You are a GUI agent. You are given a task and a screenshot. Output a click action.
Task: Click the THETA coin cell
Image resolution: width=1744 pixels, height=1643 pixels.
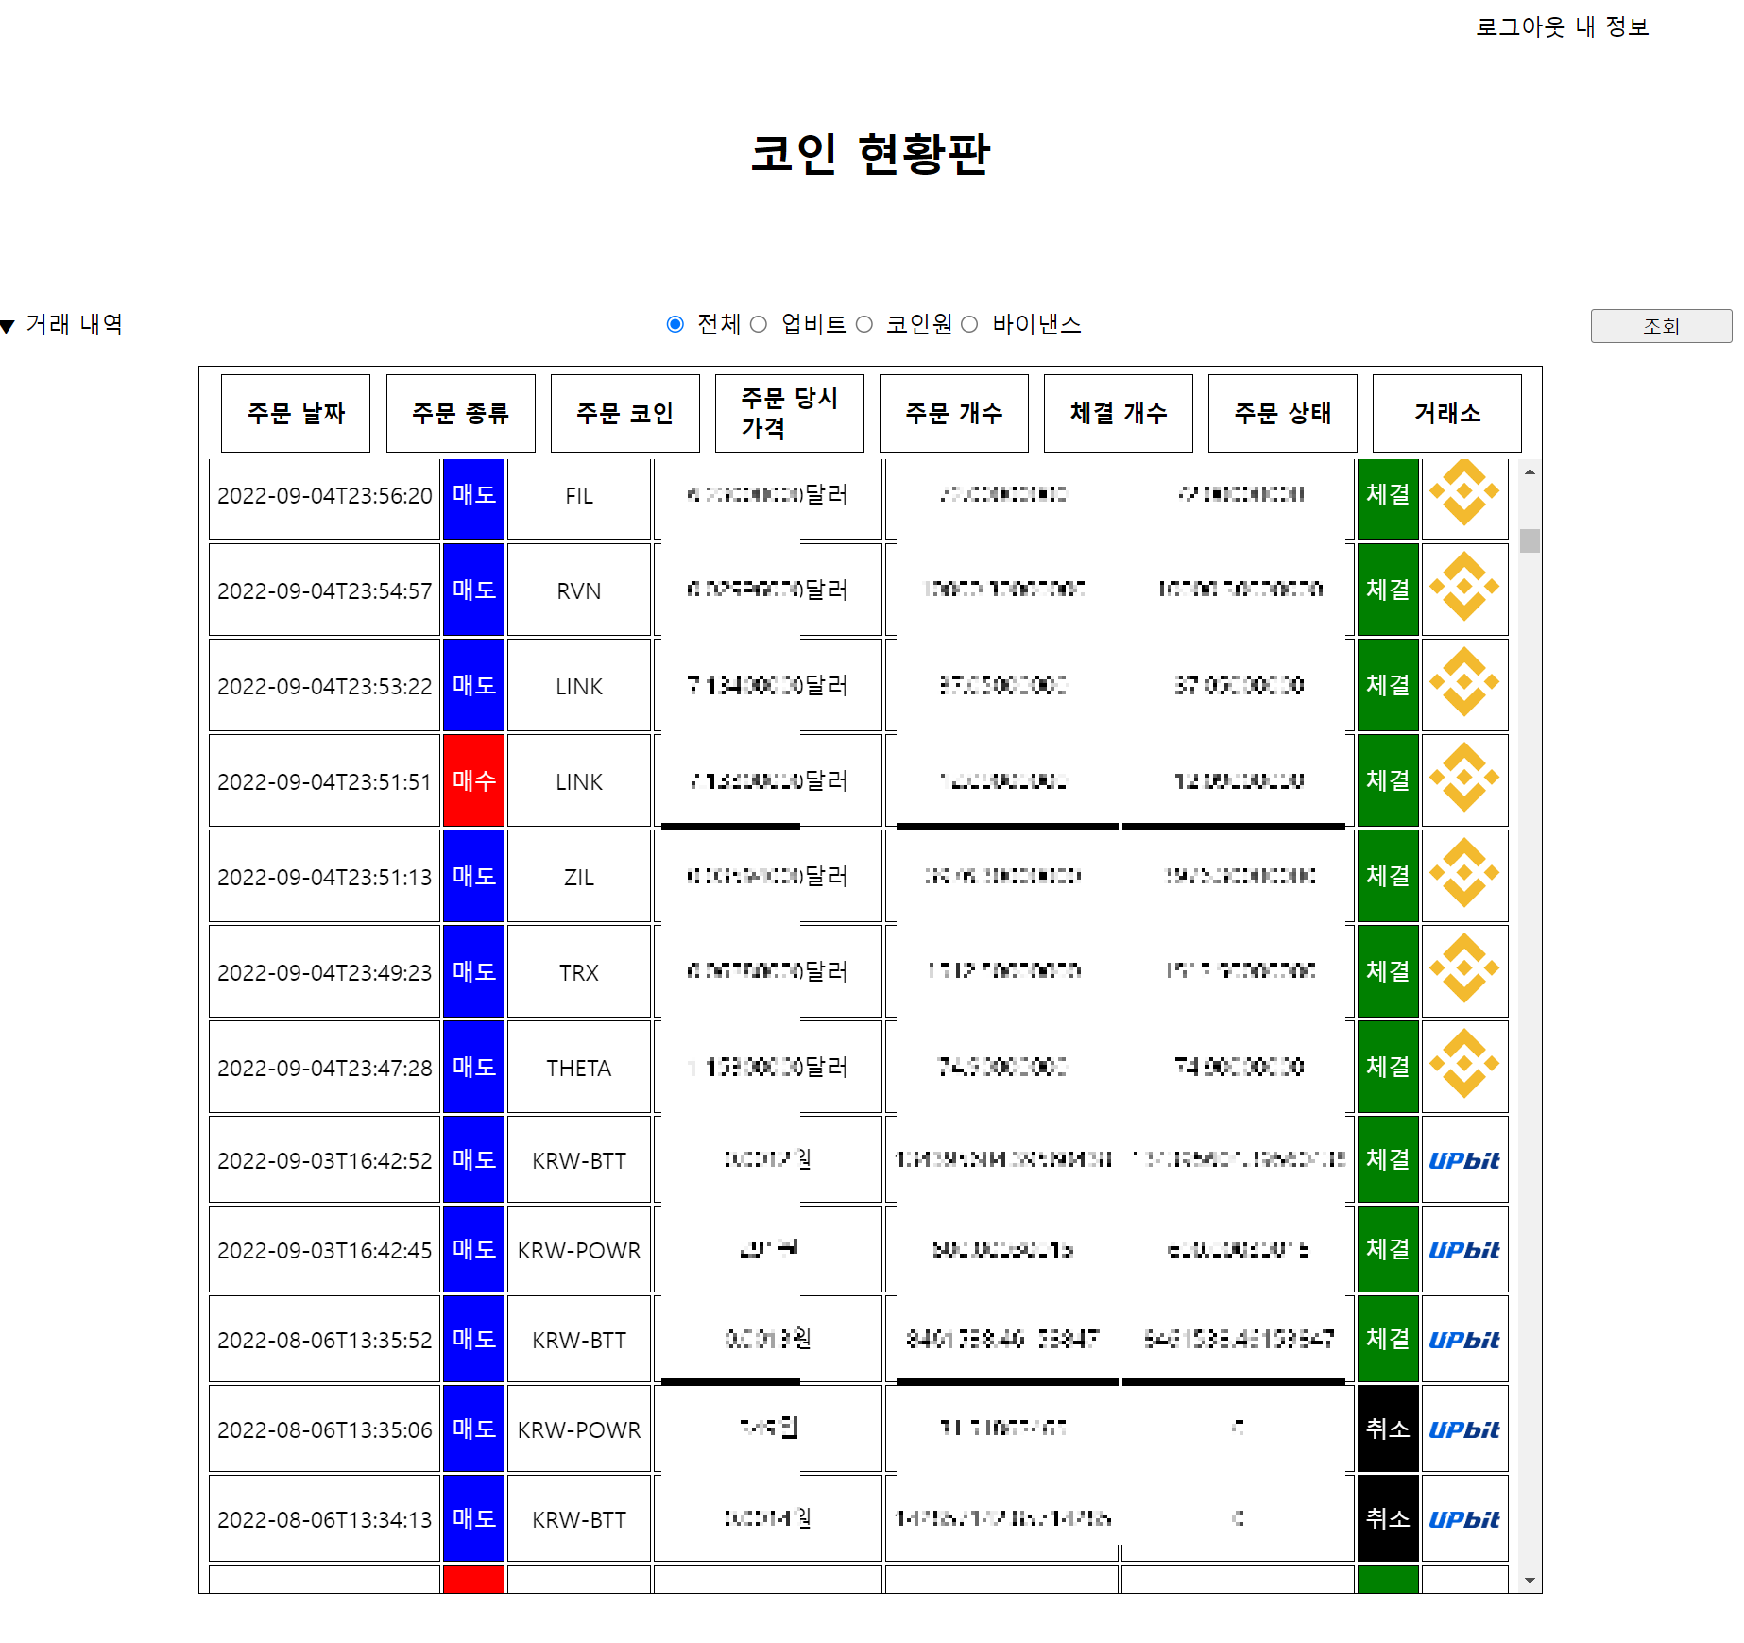pos(579,1069)
